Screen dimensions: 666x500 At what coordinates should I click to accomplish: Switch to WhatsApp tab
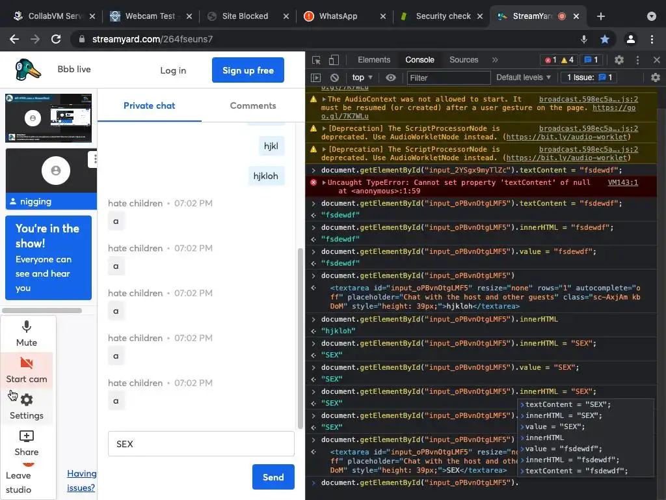[x=338, y=16]
